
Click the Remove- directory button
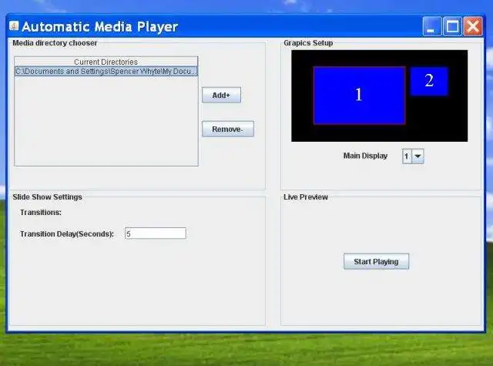click(228, 129)
